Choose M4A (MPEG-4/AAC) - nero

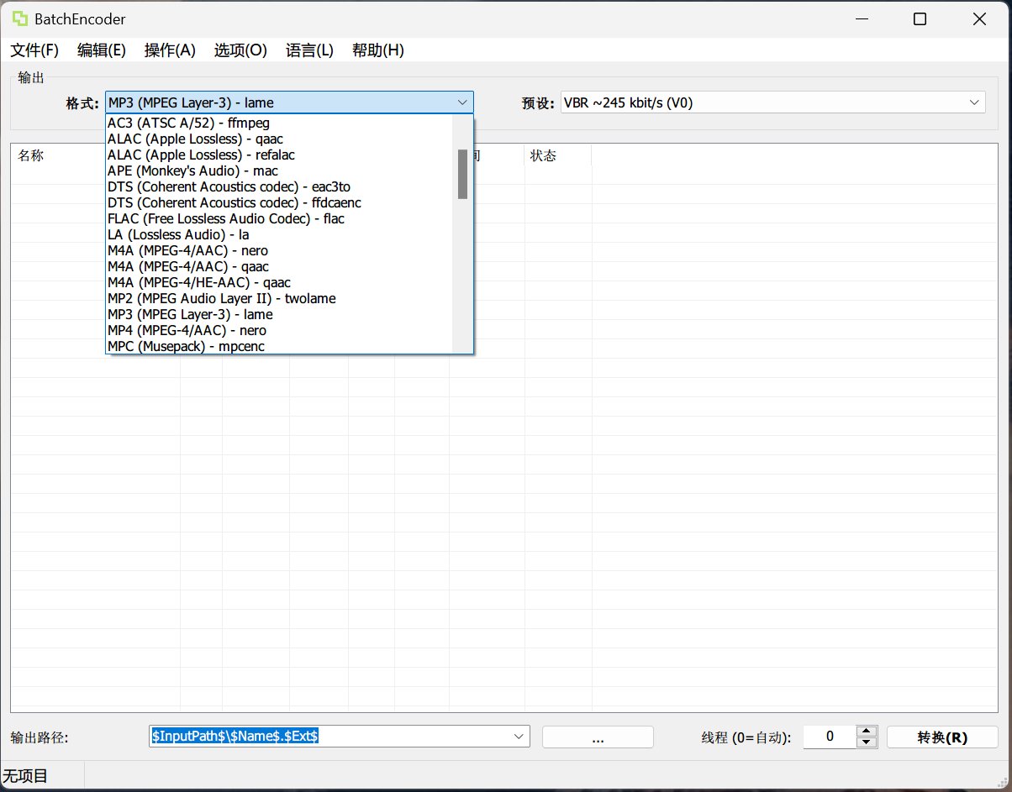(279, 251)
